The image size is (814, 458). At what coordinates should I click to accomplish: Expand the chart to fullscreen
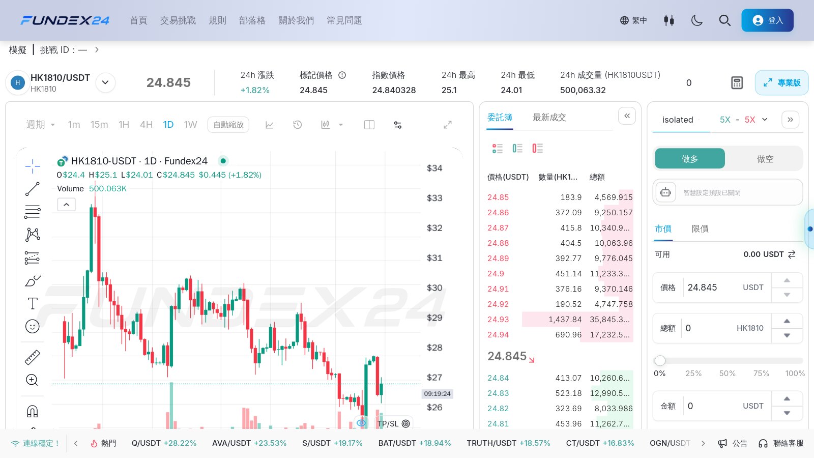448,125
